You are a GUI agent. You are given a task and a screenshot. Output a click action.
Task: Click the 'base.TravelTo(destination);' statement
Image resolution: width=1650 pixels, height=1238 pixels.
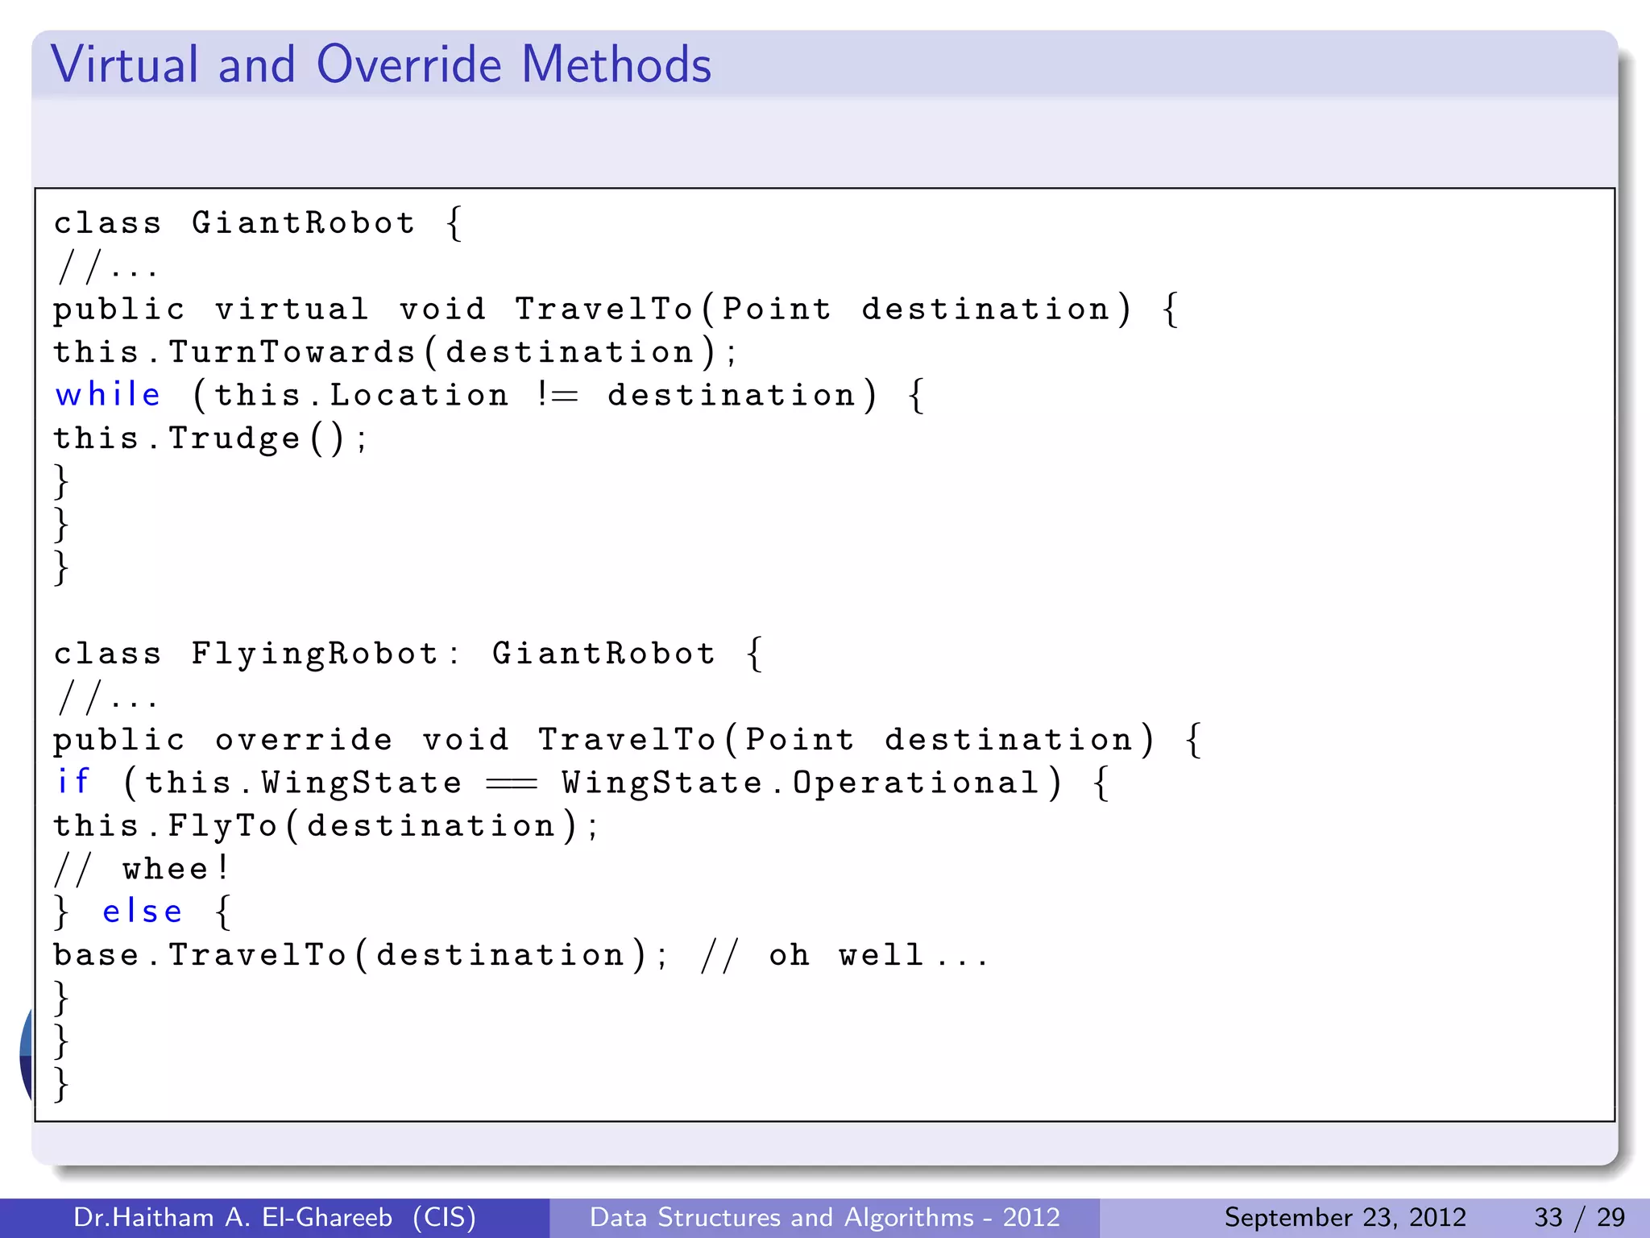[361, 955]
